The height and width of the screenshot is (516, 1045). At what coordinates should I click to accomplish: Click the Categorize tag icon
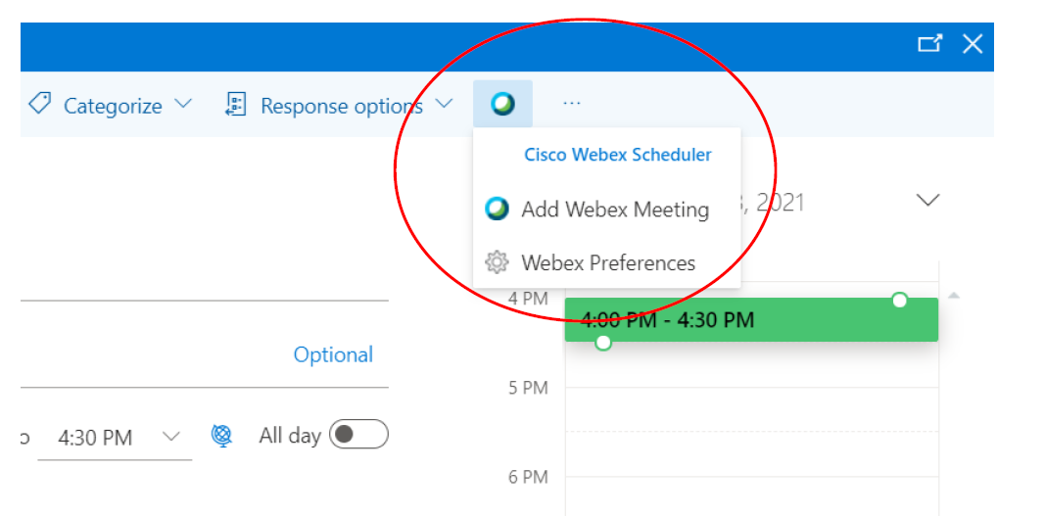click(x=40, y=104)
